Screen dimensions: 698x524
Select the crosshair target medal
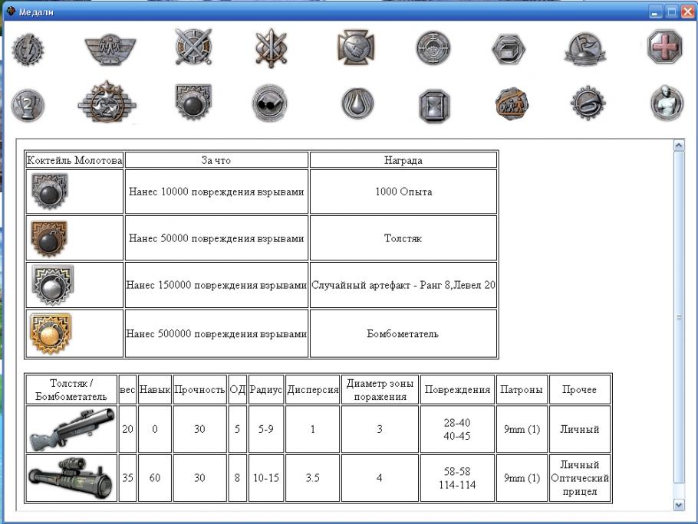click(x=433, y=49)
